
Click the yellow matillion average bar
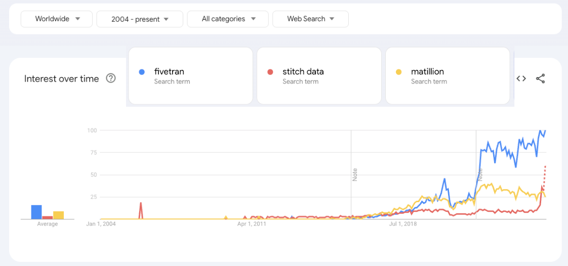coord(58,215)
